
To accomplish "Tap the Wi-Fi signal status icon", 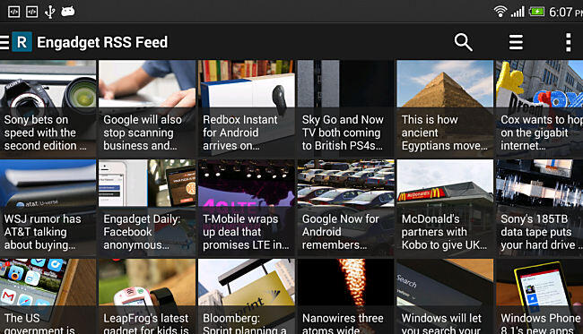I will point(500,12).
